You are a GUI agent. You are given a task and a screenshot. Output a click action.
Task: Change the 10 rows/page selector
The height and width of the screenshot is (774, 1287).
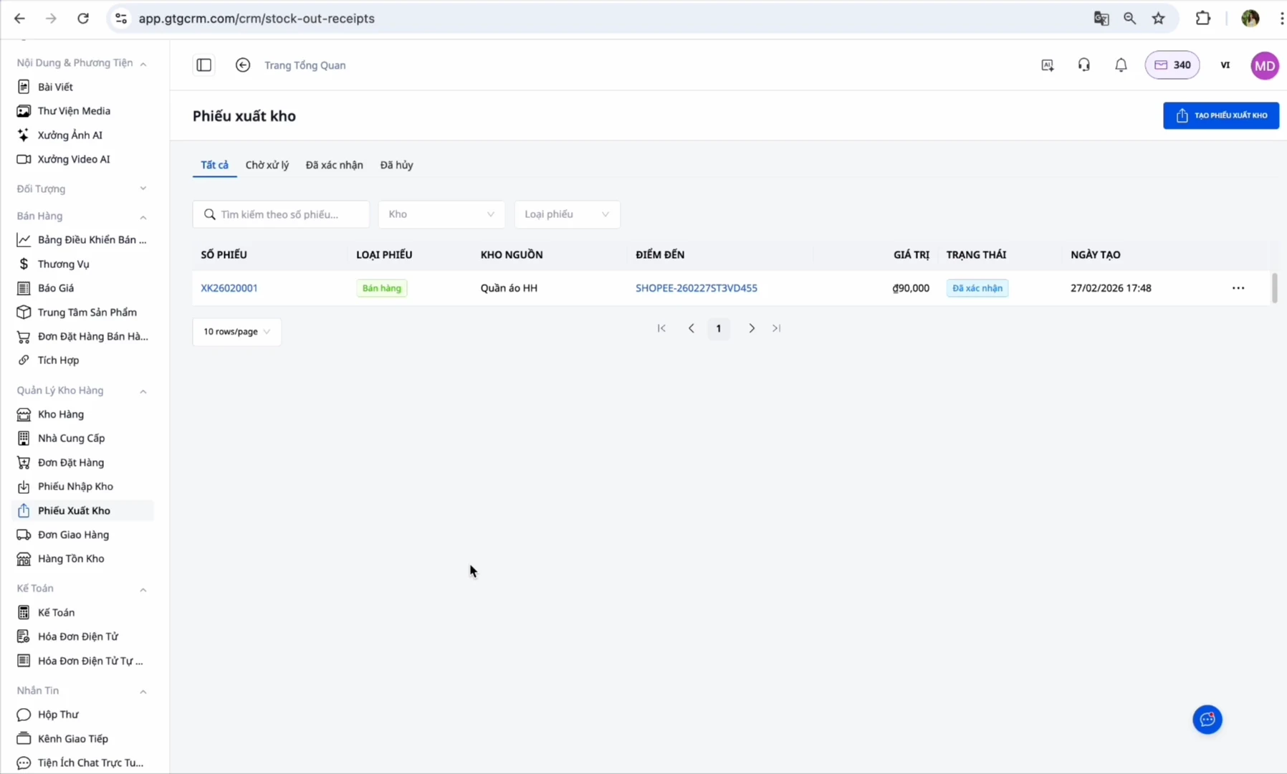(x=236, y=332)
